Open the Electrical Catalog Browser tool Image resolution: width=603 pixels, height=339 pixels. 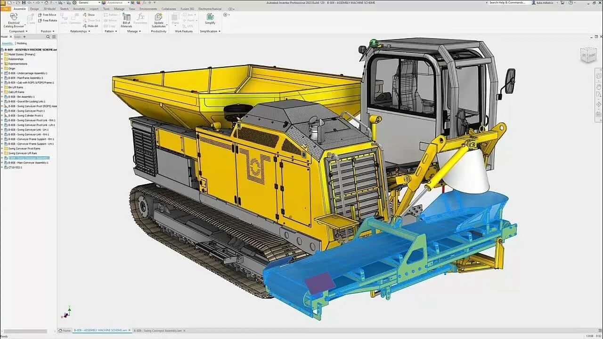point(14,20)
